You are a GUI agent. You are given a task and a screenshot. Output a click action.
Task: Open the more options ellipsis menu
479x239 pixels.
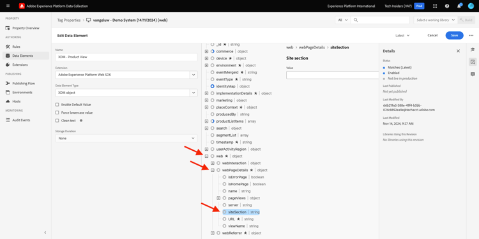click(x=471, y=35)
